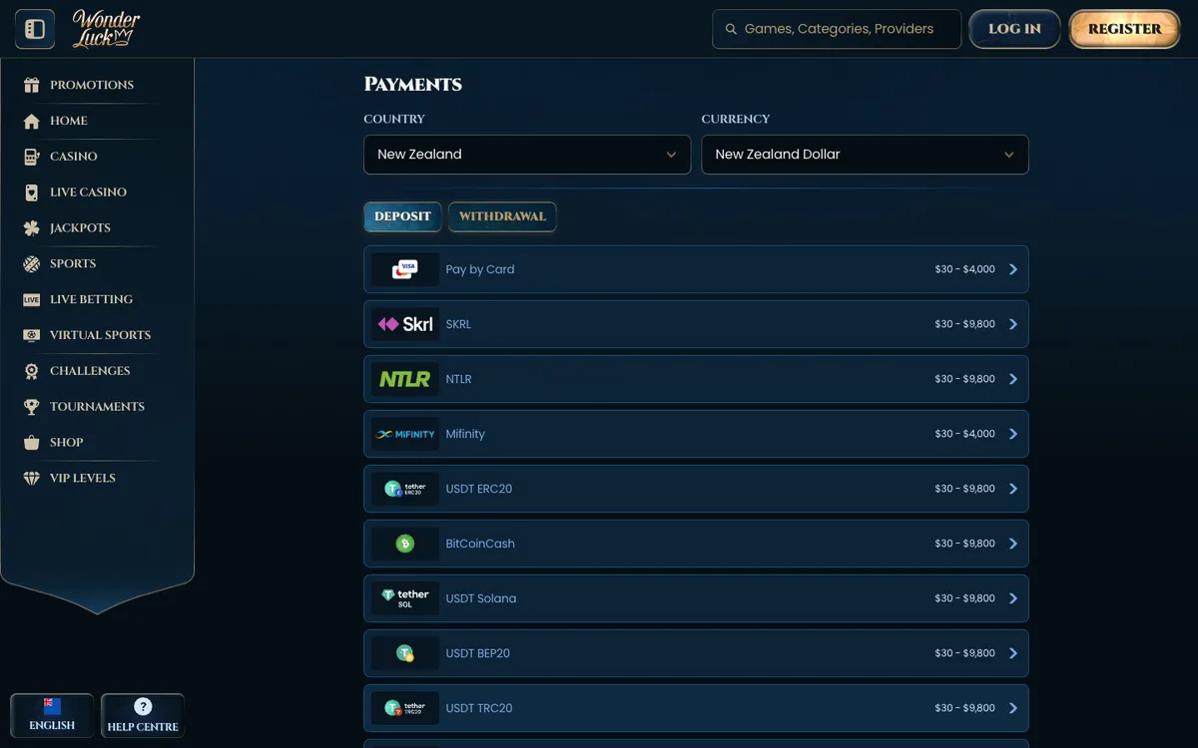Click the Pay by Card Visa logo
This screenshot has width=1198, height=748.
click(405, 269)
